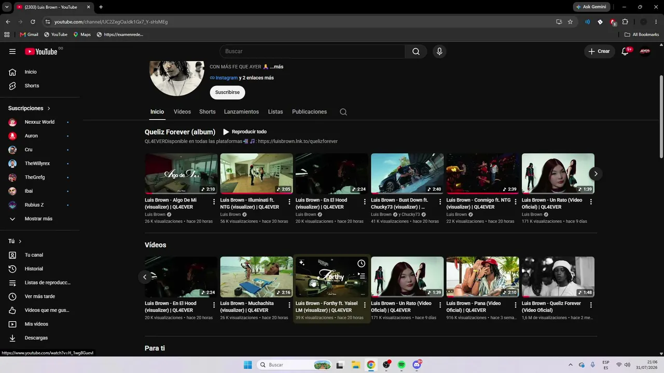Switch to the Shorts channel tab

pos(208,112)
